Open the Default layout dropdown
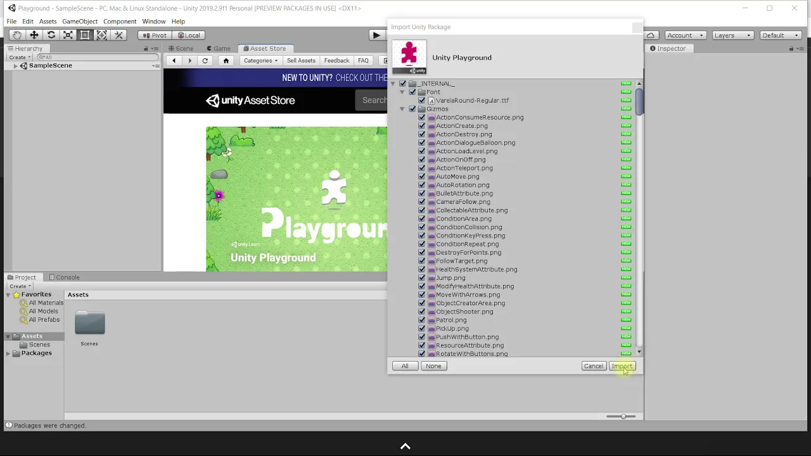The height and width of the screenshot is (456, 811). pyautogui.click(x=781, y=35)
